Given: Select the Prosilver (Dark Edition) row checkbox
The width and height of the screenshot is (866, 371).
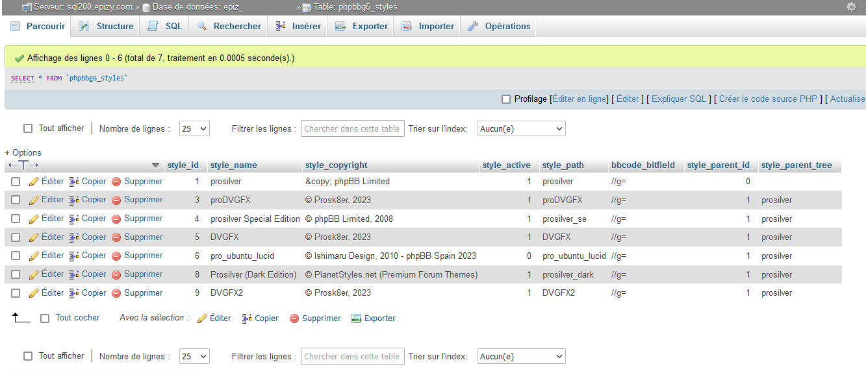Looking at the screenshot, I should [x=16, y=275].
